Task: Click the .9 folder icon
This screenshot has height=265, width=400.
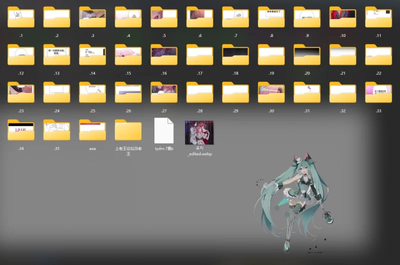Action: tap(307, 17)
